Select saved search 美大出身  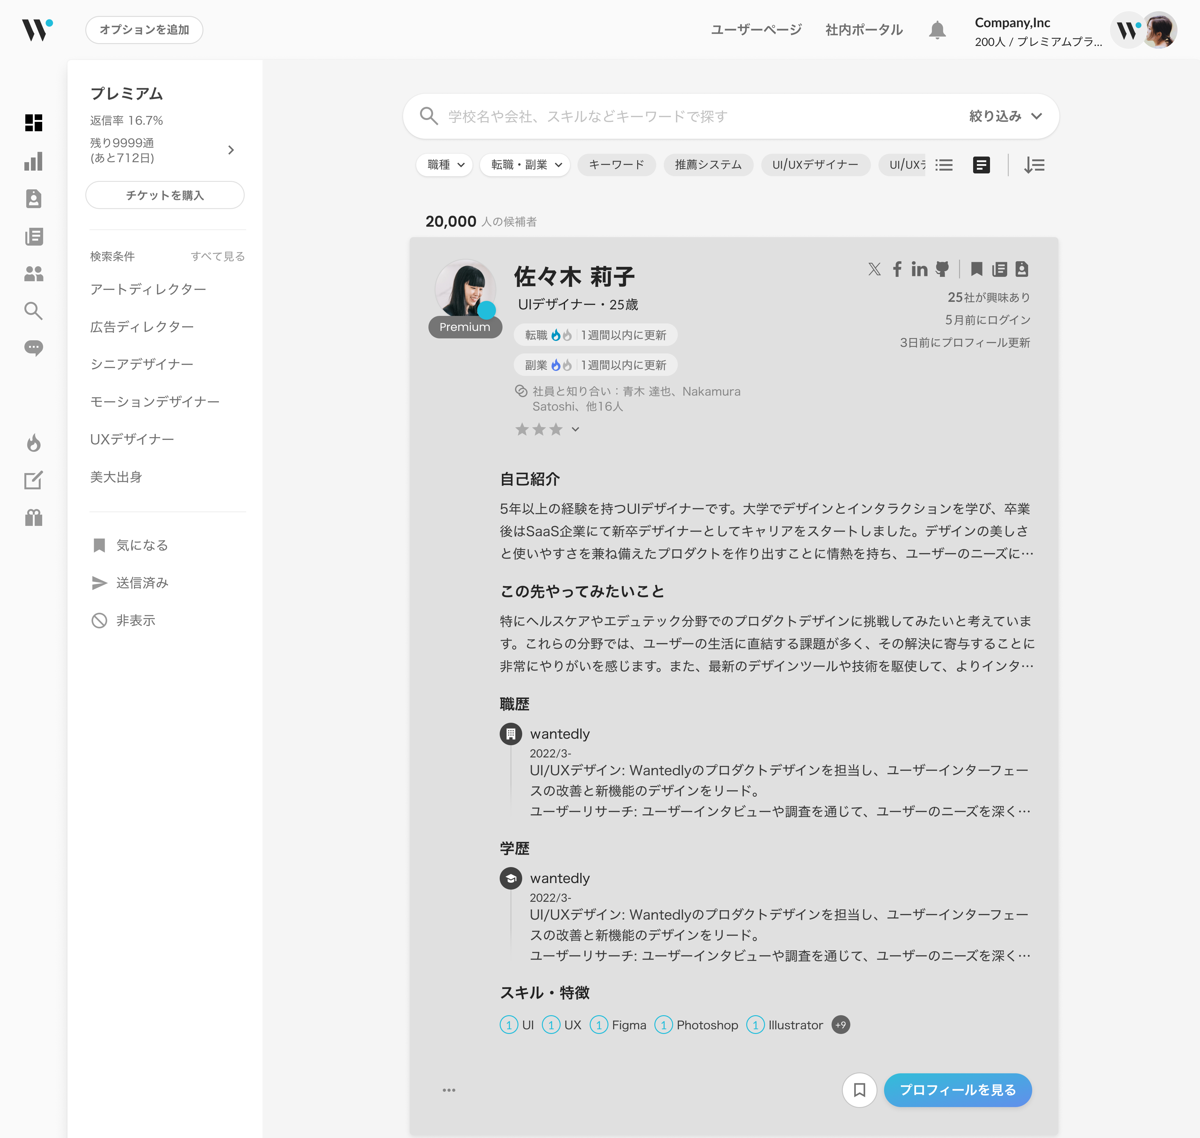coord(116,477)
